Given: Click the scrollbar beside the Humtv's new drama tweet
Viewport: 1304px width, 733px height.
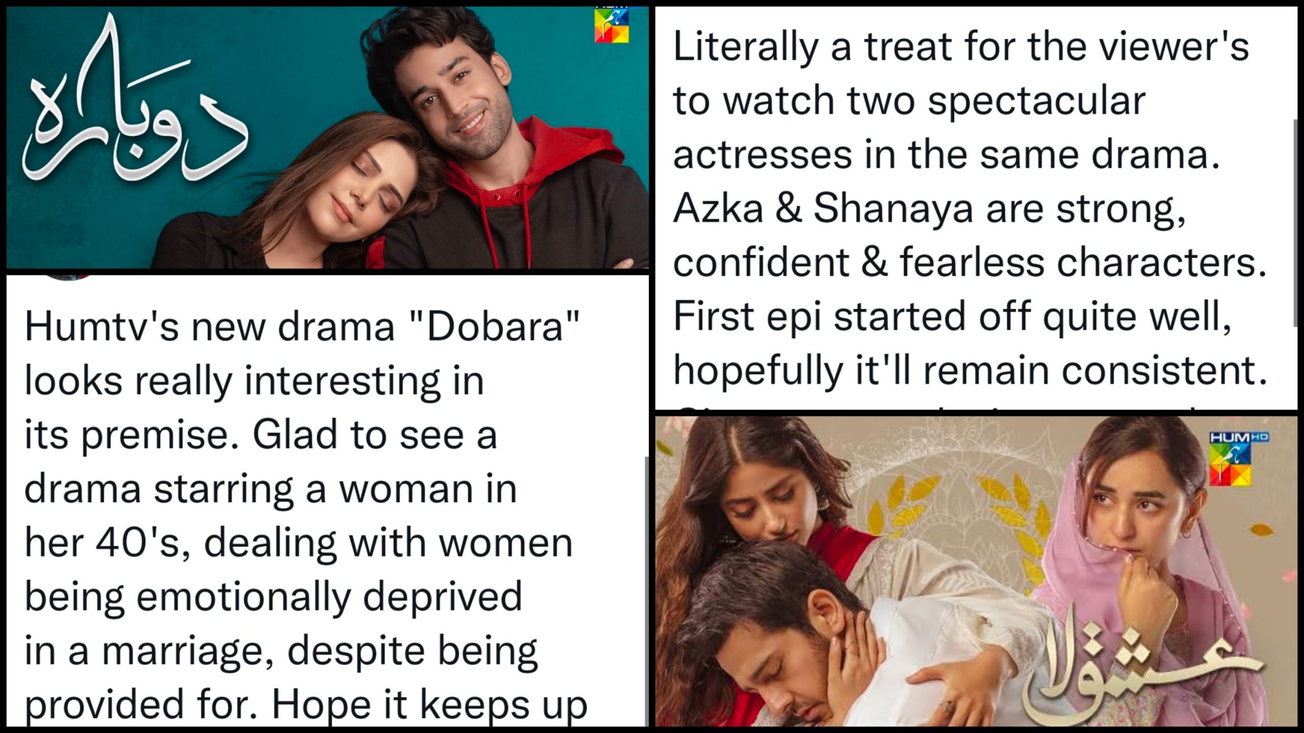Looking at the screenshot, I should pyautogui.click(x=646, y=591).
